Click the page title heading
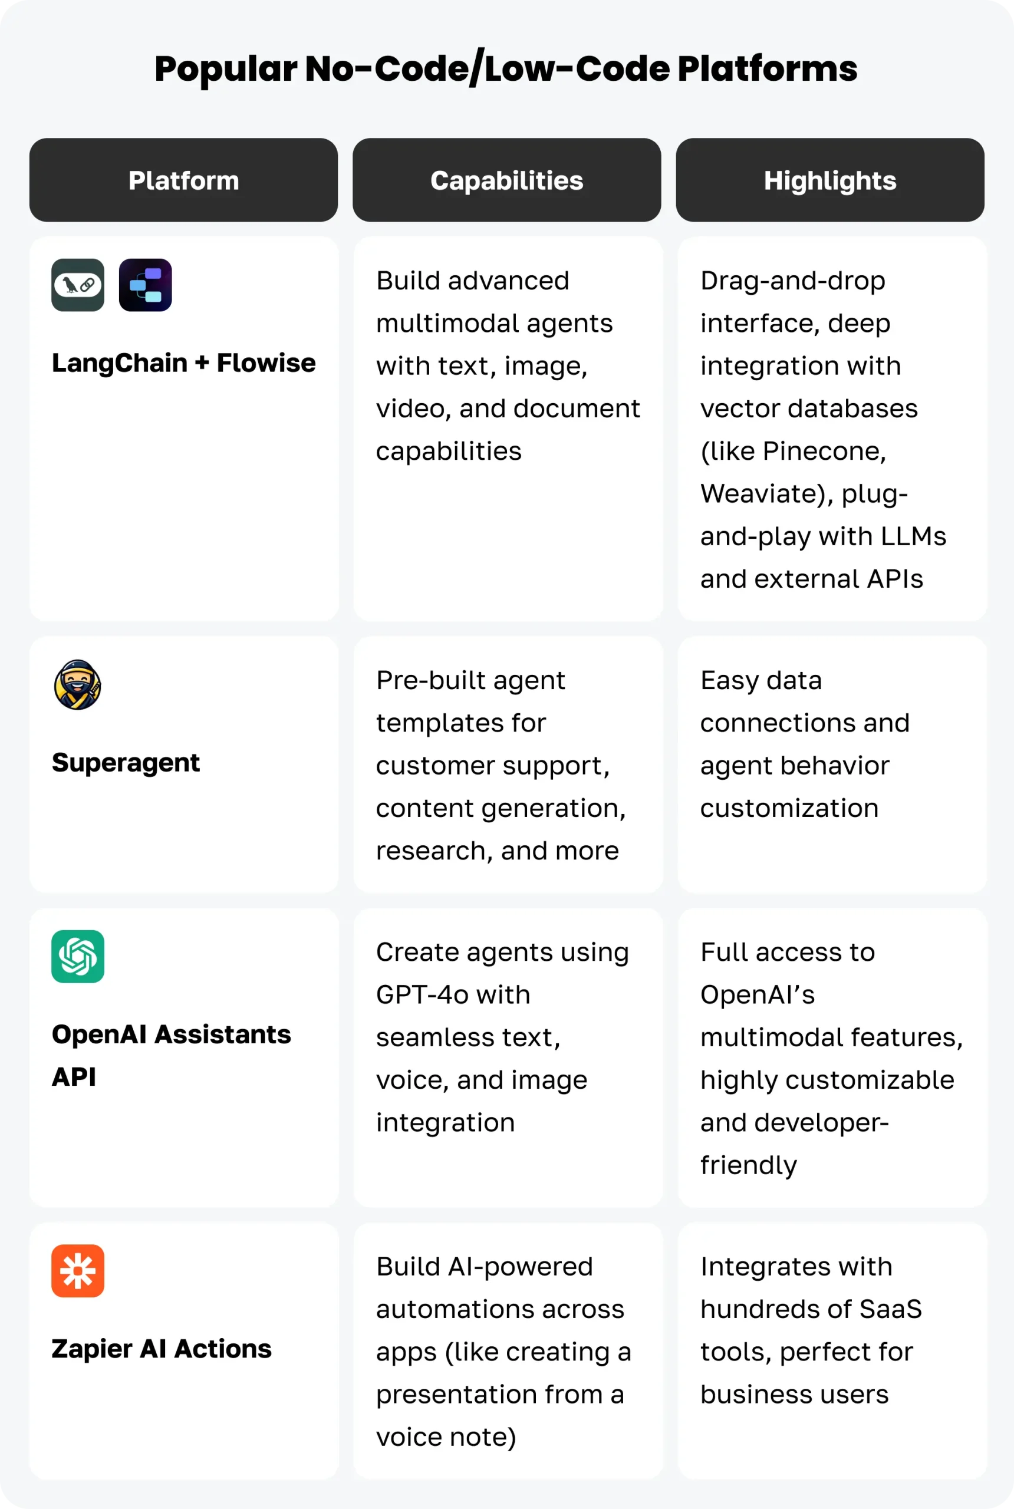Screen dimensions: 1014x1509 point(506,68)
